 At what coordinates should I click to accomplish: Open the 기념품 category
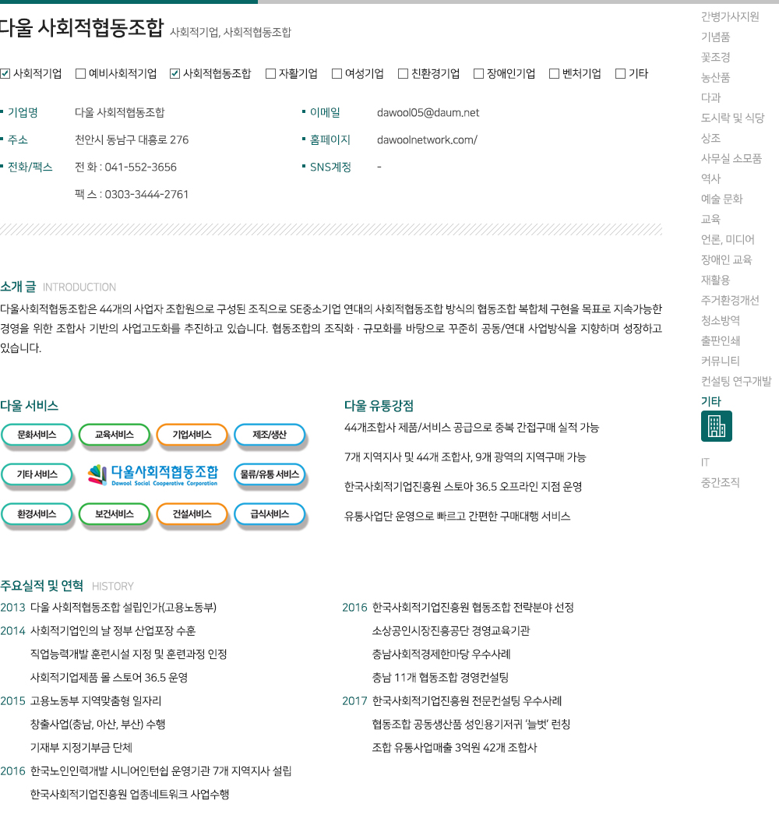pyautogui.click(x=715, y=37)
